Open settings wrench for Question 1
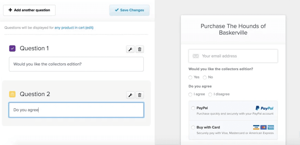Screen dimensions: 300x145 point(130,49)
